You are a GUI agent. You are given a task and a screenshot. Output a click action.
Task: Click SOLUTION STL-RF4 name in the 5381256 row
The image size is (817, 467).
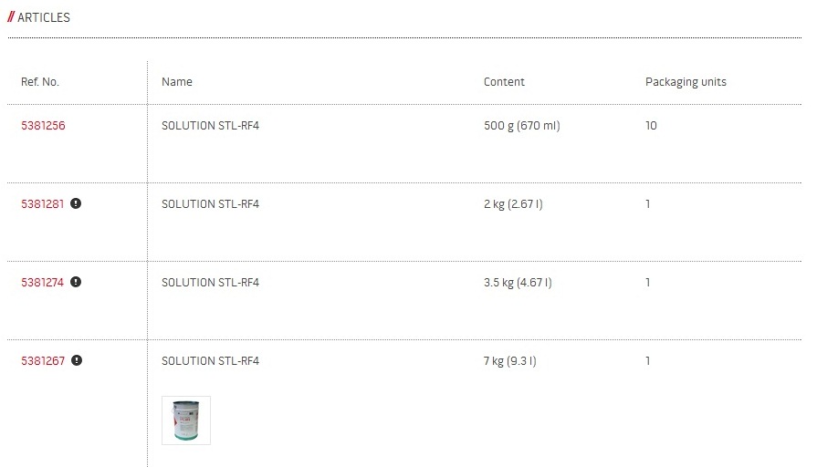click(210, 126)
